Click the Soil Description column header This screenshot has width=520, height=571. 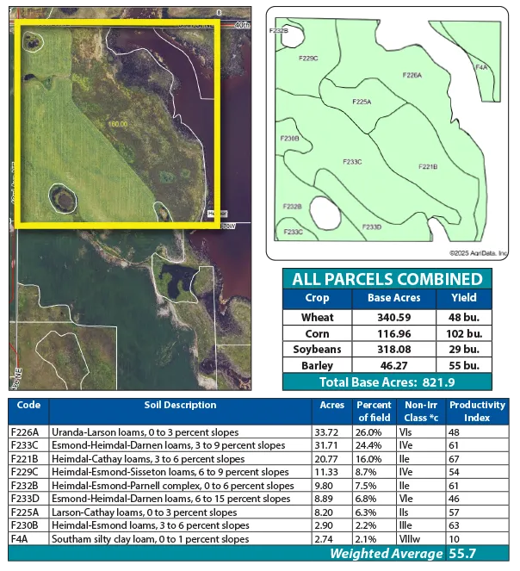click(x=180, y=405)
